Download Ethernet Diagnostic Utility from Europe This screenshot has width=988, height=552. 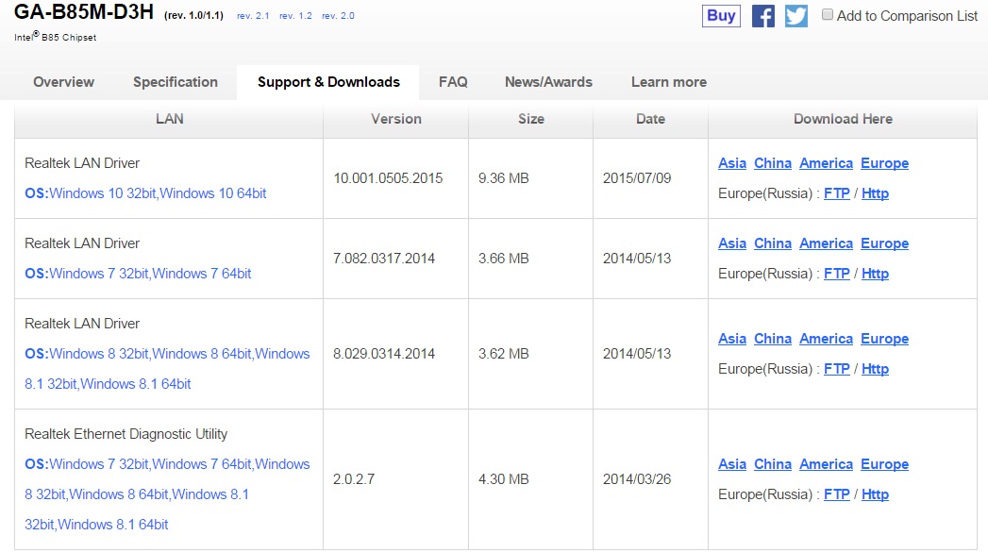[884, 464]
